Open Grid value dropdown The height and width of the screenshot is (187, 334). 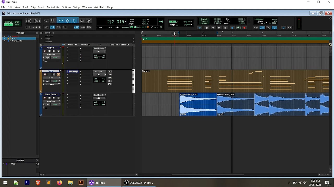pyautogui.click(x=192, y=22)
